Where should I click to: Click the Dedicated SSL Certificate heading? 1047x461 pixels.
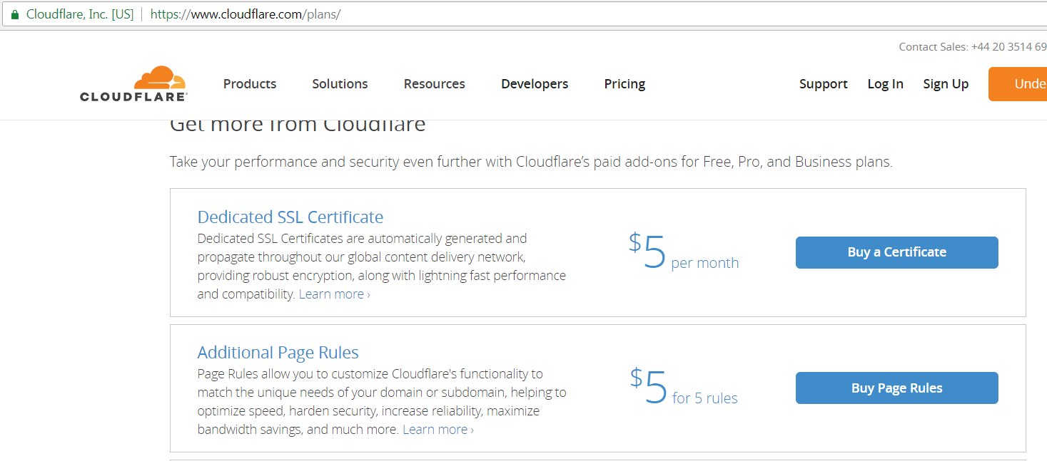(290, 217)
